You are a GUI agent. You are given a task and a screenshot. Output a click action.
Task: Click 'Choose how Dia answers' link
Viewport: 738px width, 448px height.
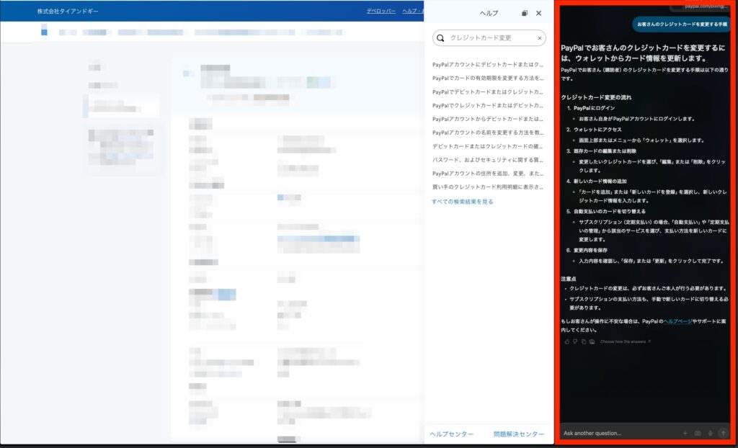pyautogui.click(x=626, y=341)
